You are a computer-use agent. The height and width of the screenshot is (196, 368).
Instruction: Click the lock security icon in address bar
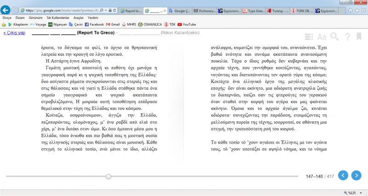110,10
